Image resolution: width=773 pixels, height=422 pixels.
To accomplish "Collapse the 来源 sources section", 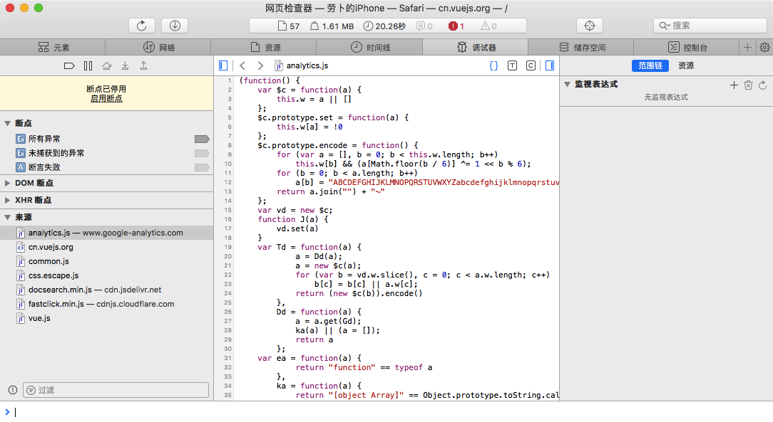I will click(x=7, y=217).
